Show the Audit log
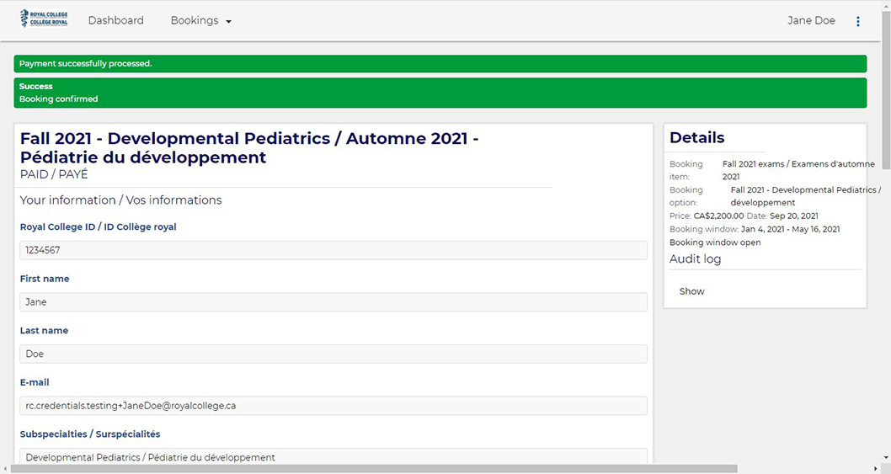 [x=691, y=291]
